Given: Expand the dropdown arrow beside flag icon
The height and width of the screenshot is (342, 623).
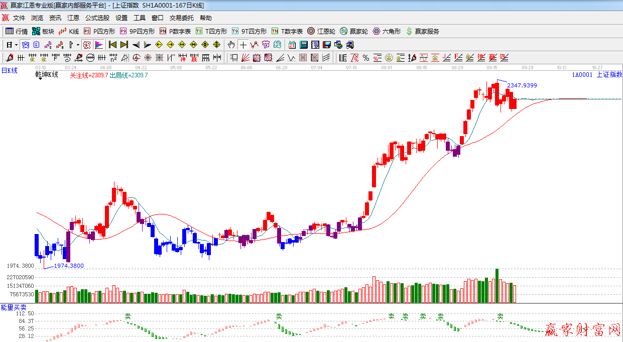Looking at the screenshot, I should [78, 45].
